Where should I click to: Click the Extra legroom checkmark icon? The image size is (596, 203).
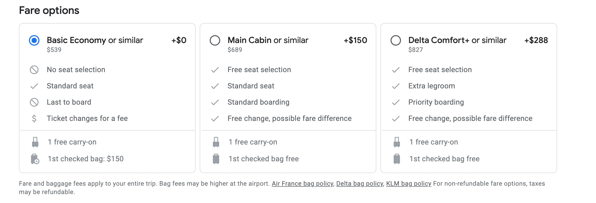pyautogui.click(x=396, y=86)
